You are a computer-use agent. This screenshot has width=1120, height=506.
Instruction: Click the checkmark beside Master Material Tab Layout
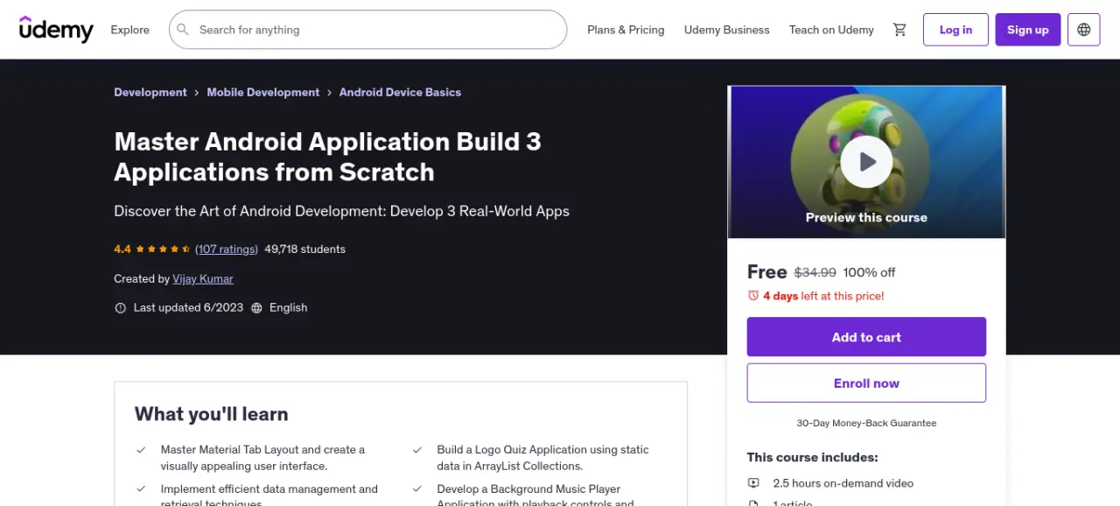click(x=141, y=450)
